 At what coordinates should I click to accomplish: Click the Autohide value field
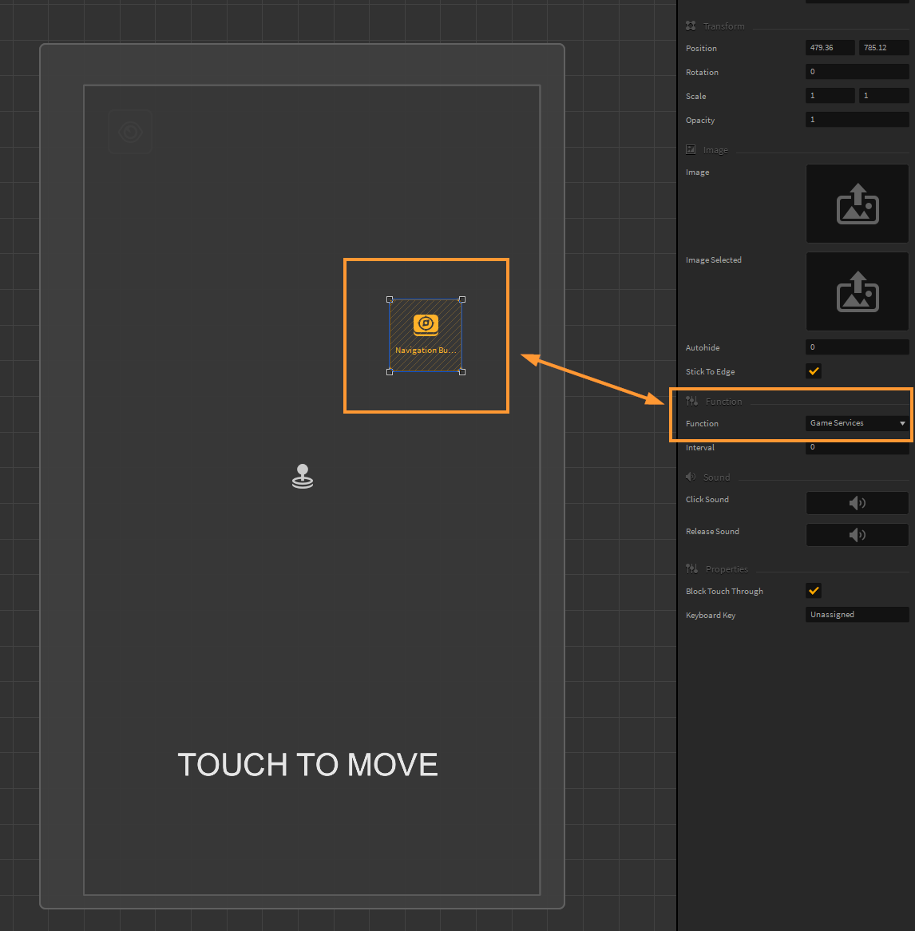click(857, 347)
